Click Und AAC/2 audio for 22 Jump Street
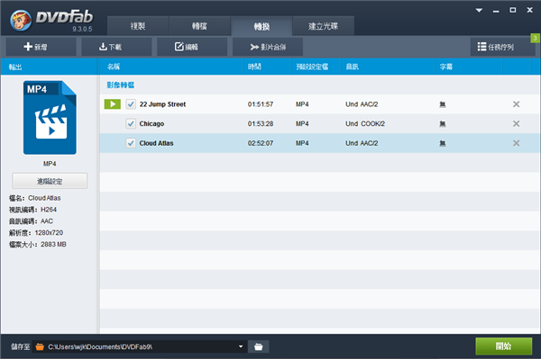 [362, 104]
